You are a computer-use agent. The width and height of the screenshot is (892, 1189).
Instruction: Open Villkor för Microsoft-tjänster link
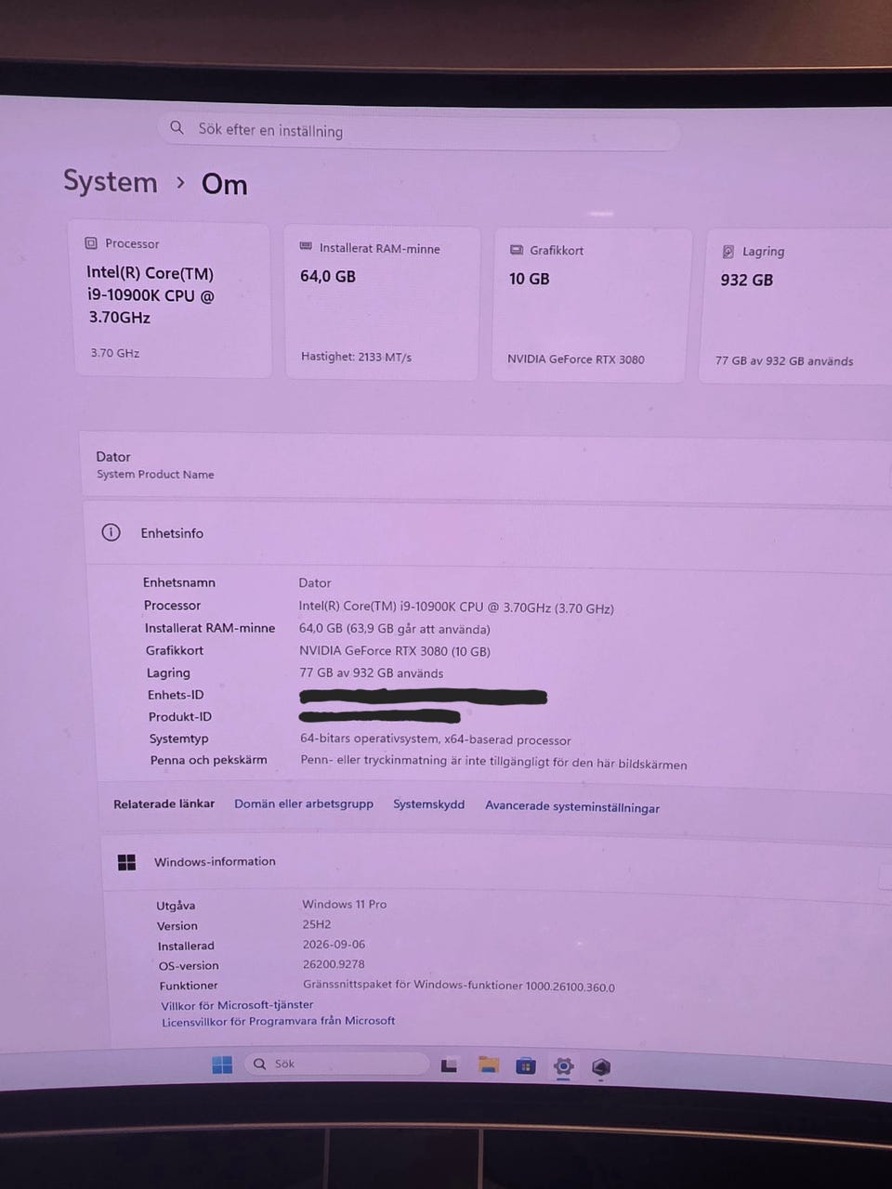(237, 1005)
